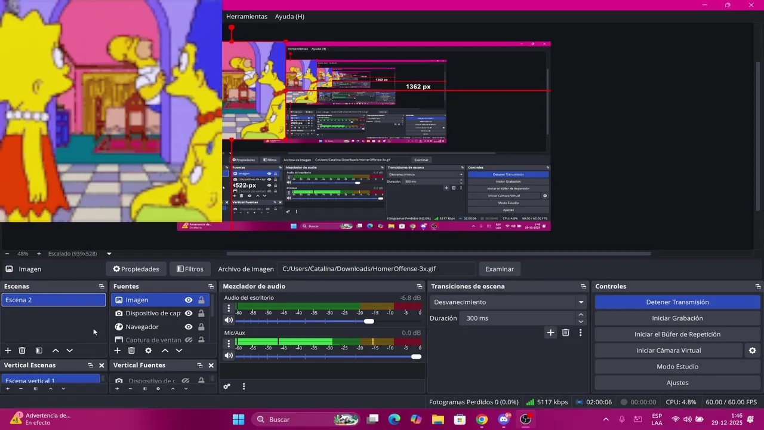Enable Modo Estudio
This screenshot has height=430, width=764.
tap(677, 367)
